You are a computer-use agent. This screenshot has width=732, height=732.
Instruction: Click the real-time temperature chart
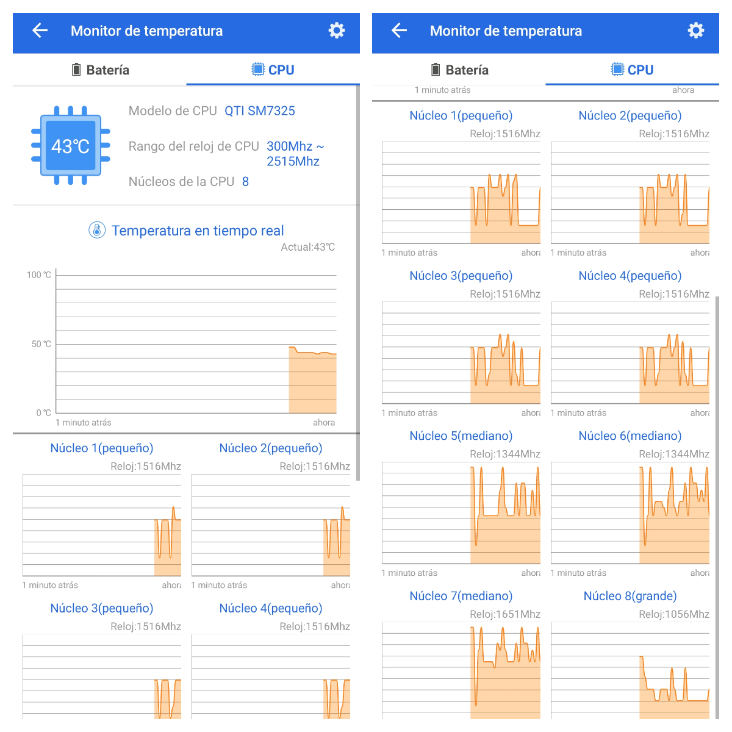pos(195,343)
